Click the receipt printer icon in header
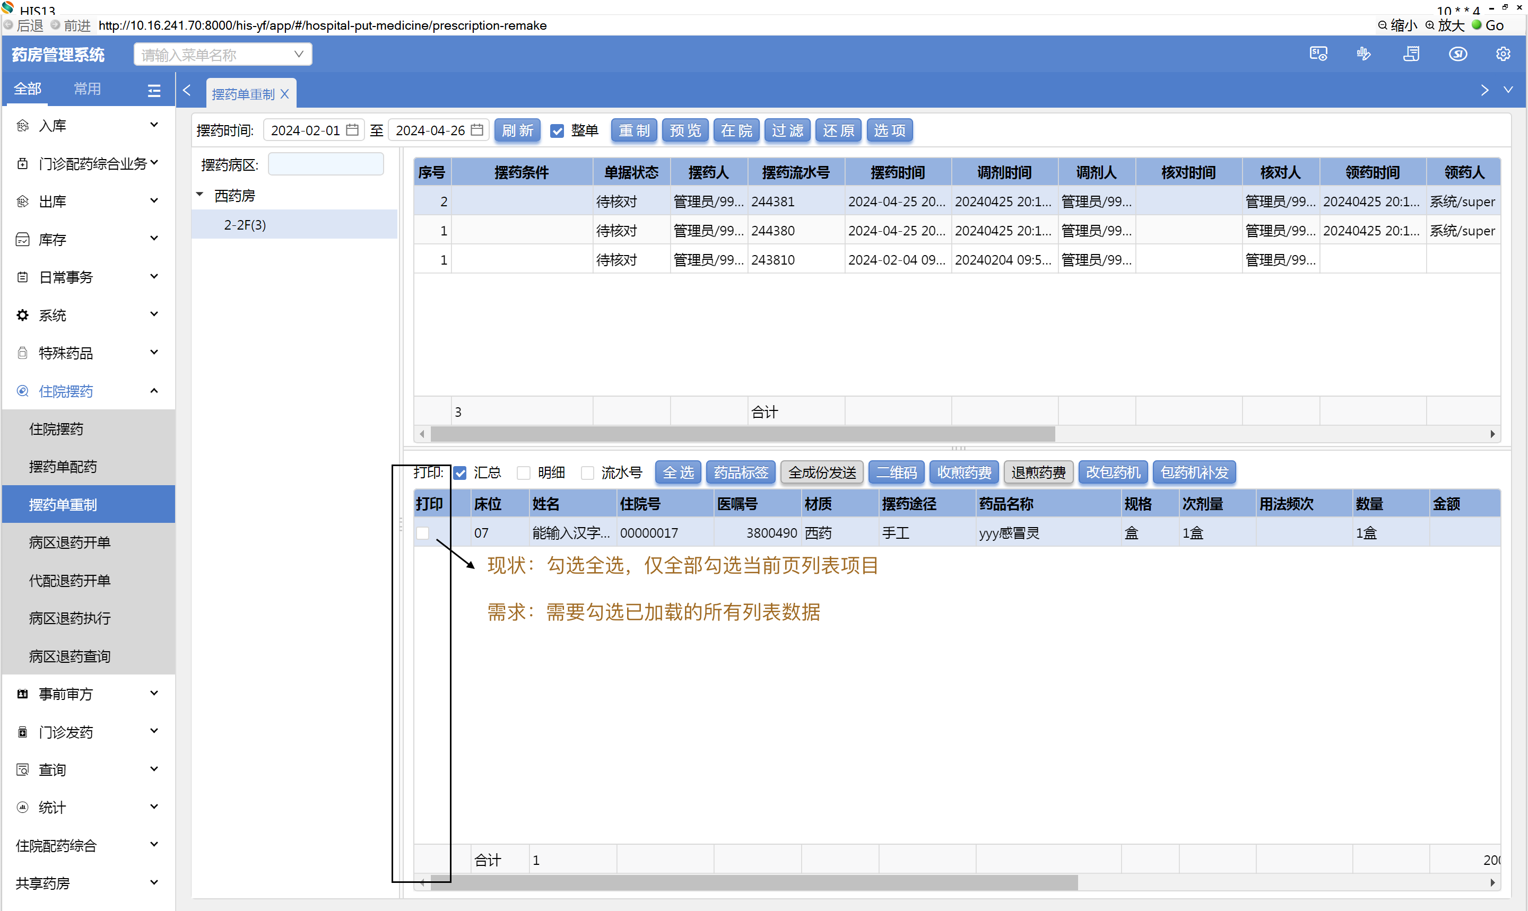1528x911 pixels. pyautogui.click(x=1411, y=54)
